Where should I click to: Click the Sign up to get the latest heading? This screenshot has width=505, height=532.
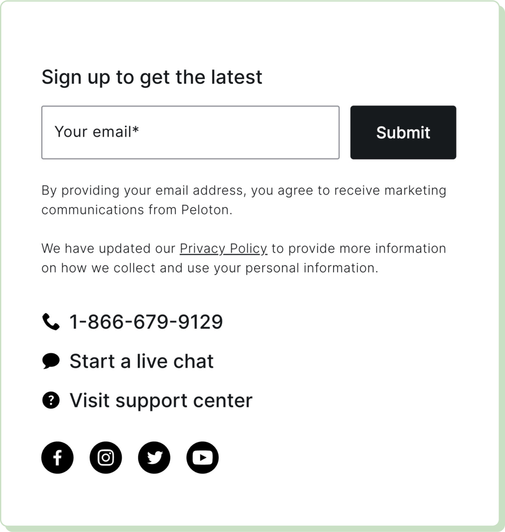152,76
